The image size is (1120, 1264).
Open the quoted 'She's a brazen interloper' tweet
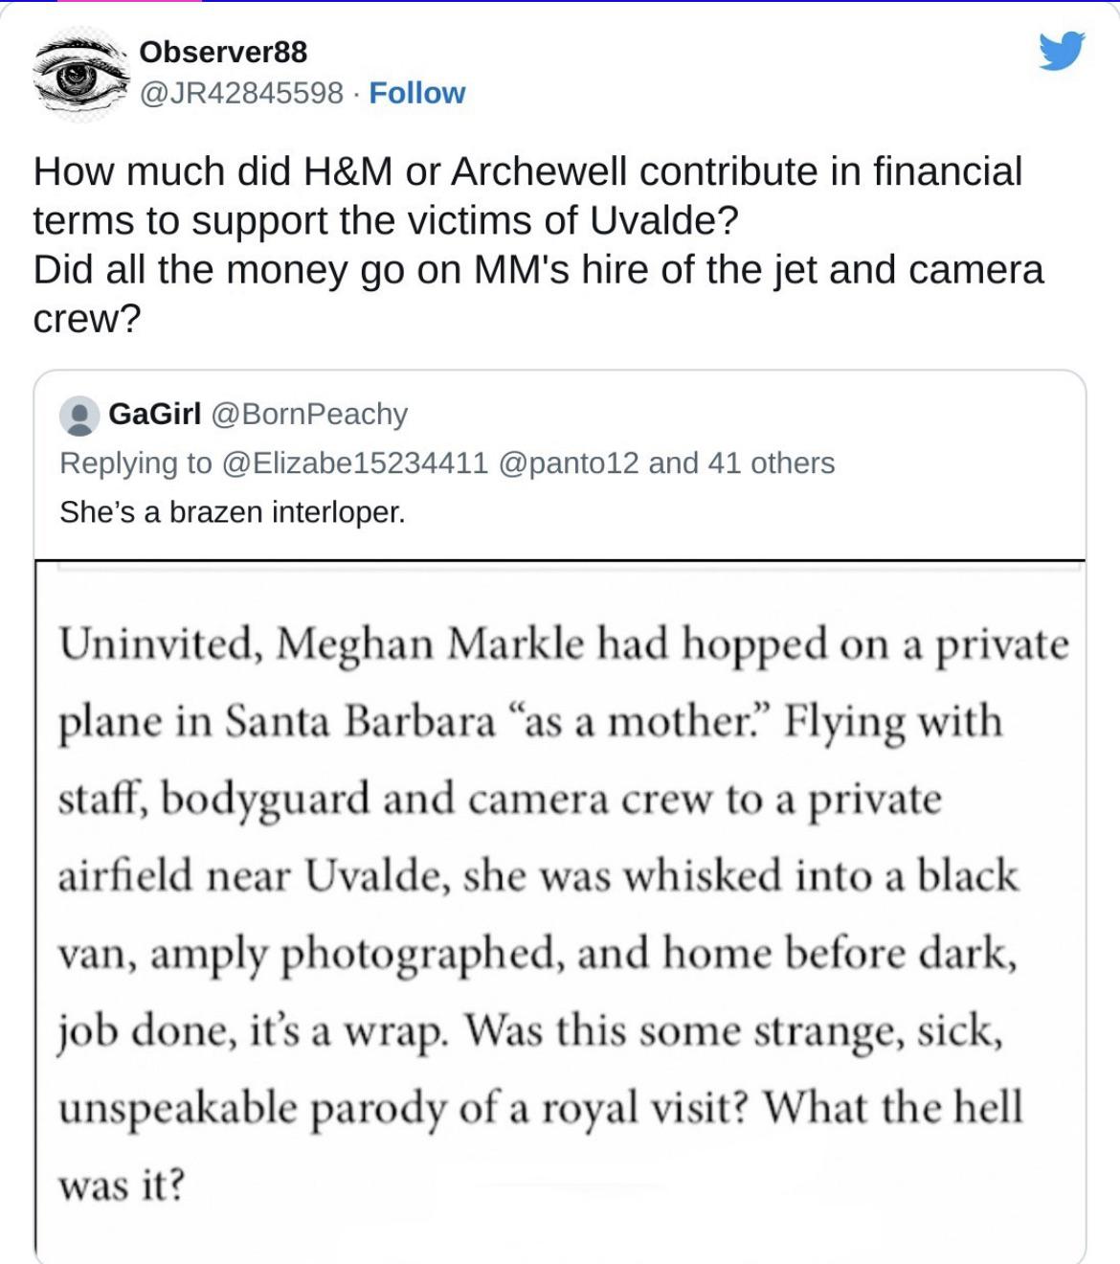point(233,512)
